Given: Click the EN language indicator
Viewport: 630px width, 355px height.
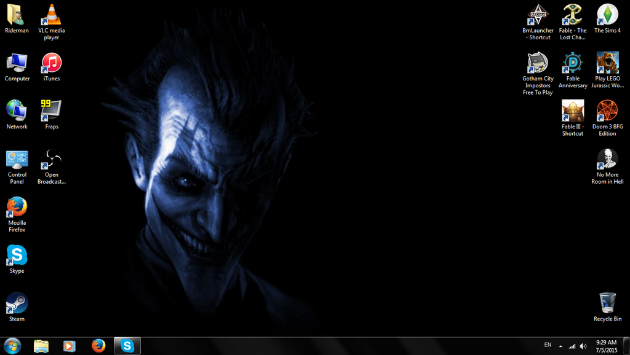Looking at the screenshot, I should click(x=548, y=345).
